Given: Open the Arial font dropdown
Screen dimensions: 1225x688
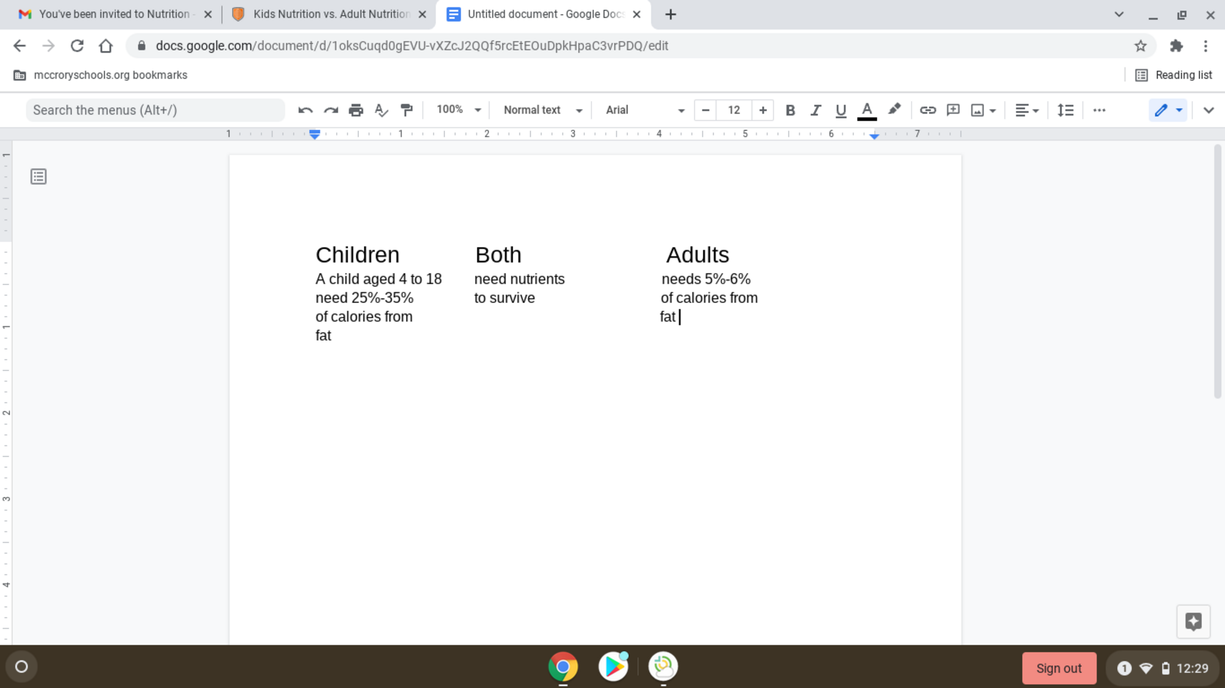Looking at the screenshot, I should point(644,110).
